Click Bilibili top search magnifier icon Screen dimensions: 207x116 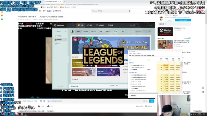pyautogui.click(x=129, y=11)
